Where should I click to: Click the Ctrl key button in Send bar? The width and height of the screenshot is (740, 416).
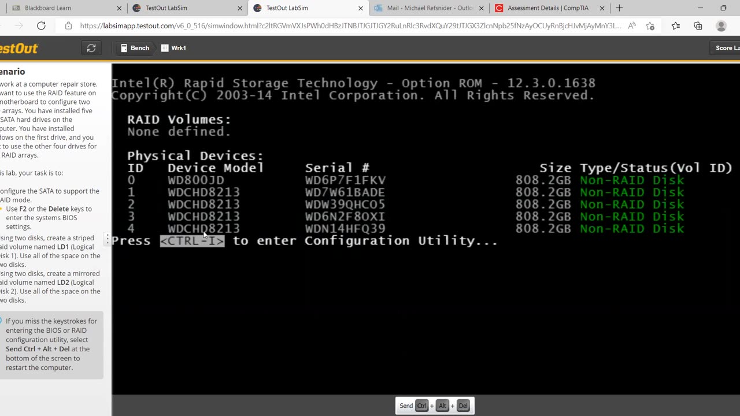(x=422, y=406)
